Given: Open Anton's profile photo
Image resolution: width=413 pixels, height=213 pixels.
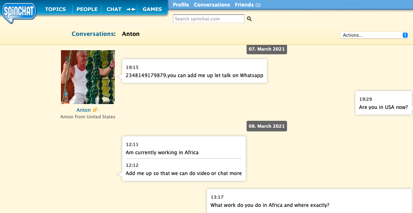Looking at the screenshot, I should [88, 77].
